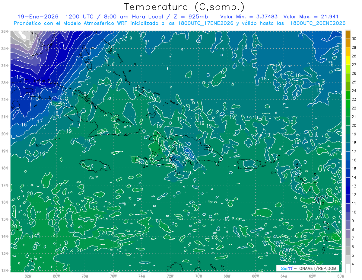The image size is (362, 280).
Task: Click the legend value "22"
Action: tap(354, 108)
